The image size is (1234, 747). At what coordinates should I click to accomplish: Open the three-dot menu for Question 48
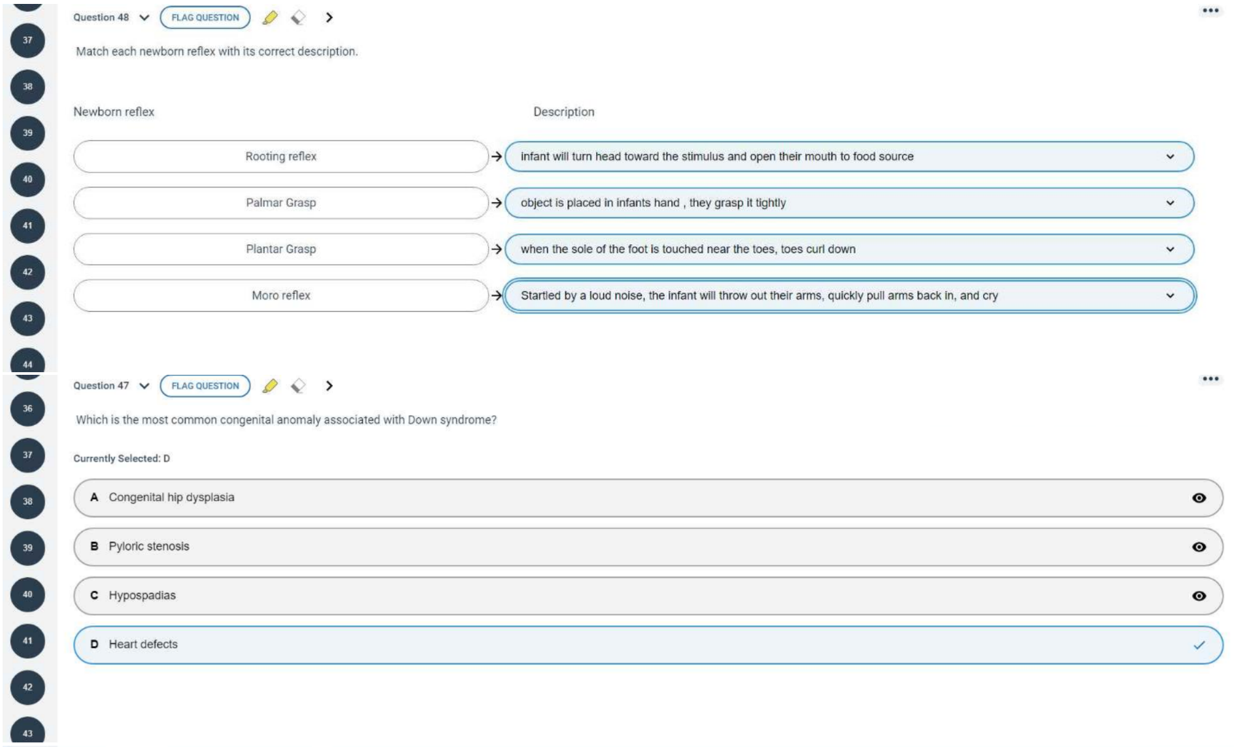(x=1210, y=10)
